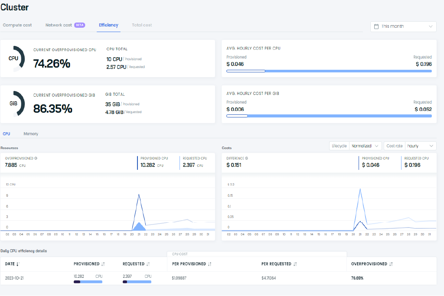Switch to the Memory tab
Viewport: 444px width, 296px height.
[x=30, y=133]
